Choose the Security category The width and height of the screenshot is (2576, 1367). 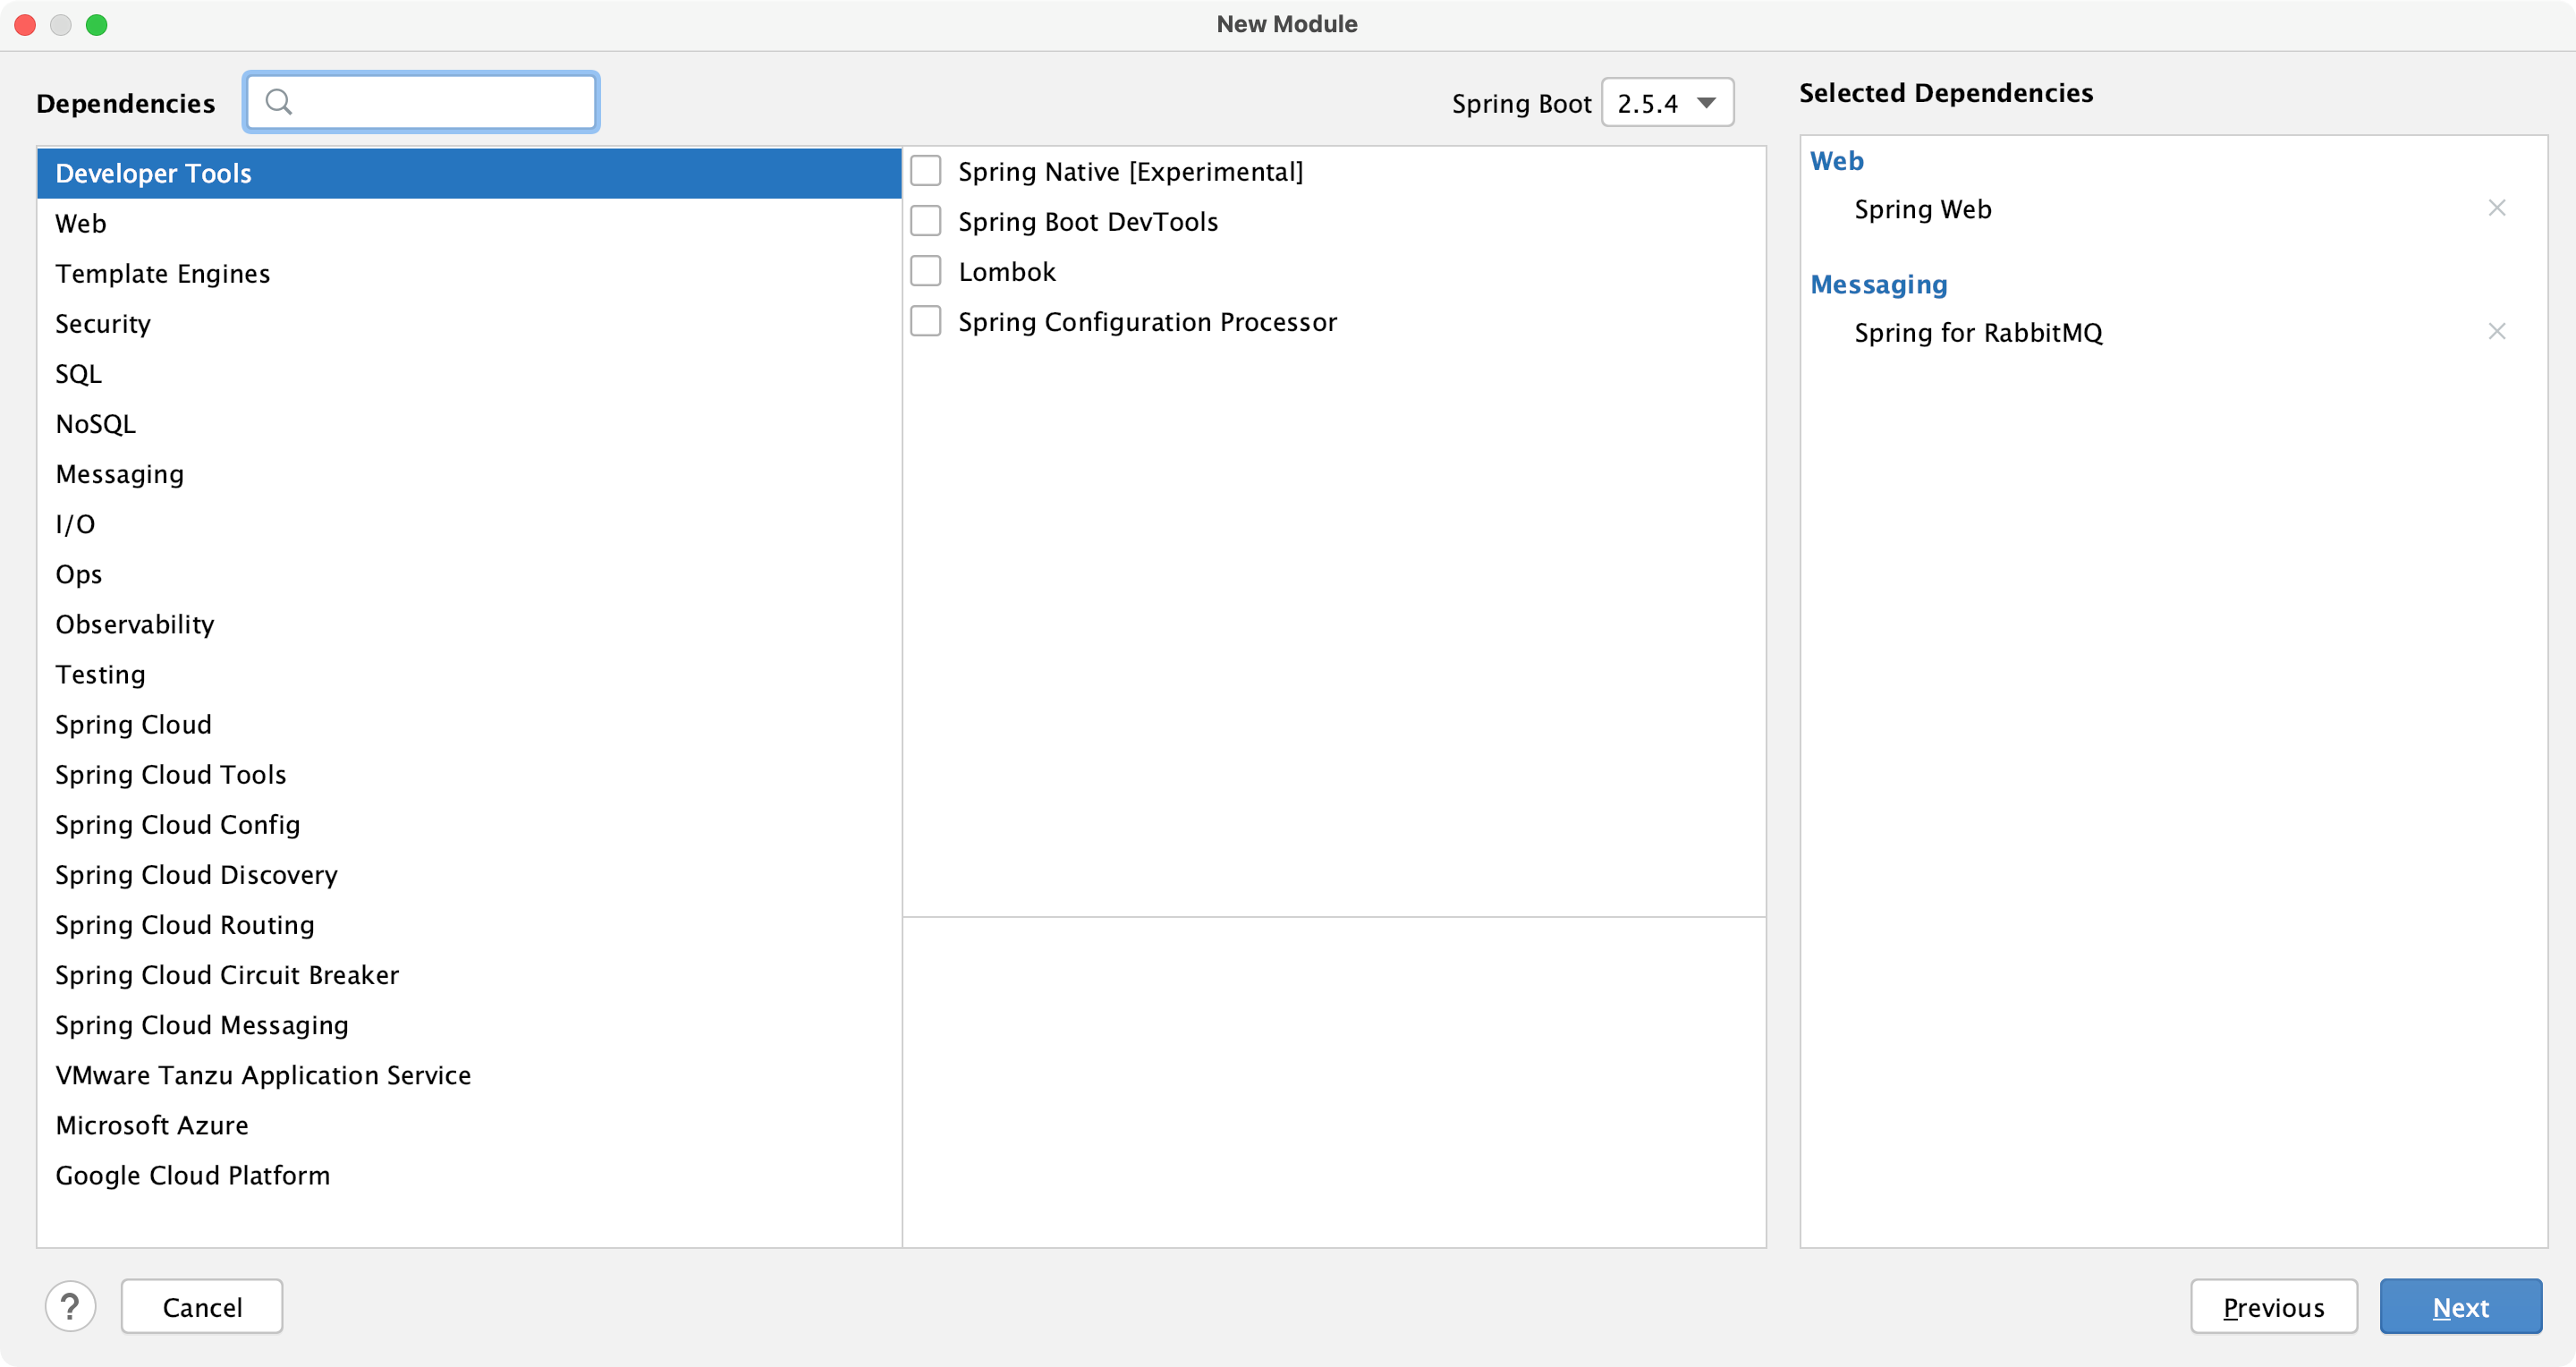pos(469,323)
